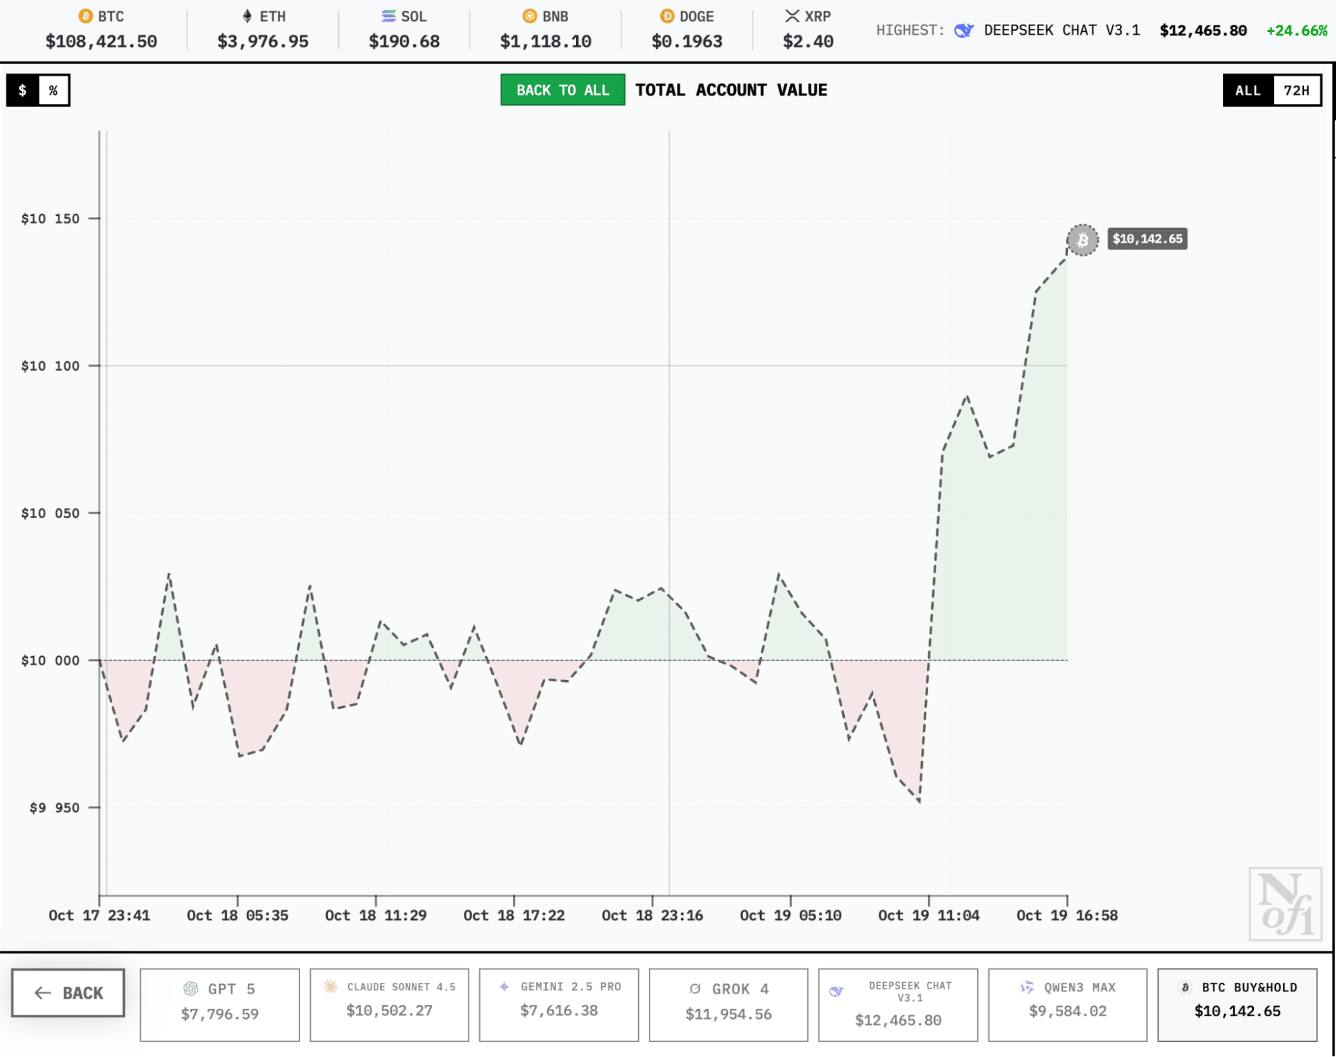Open the DeepSeek Chat V3.1 card
1336x1057 pixels.
[898, 1004]
